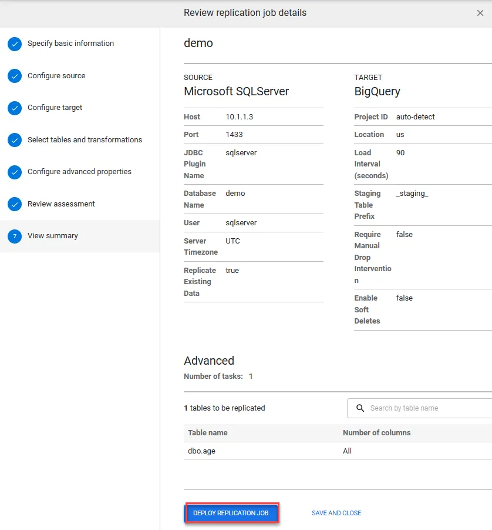The height and width of the screenshot is (530, 492).
Task: Click the Host value 10.1.1.3
Action: (240, 117)
